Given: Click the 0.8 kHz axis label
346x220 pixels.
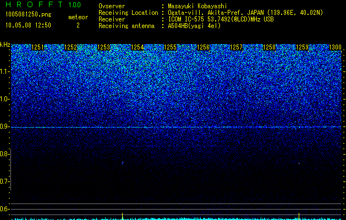Looking at the screenshot, I should [4, 154].
